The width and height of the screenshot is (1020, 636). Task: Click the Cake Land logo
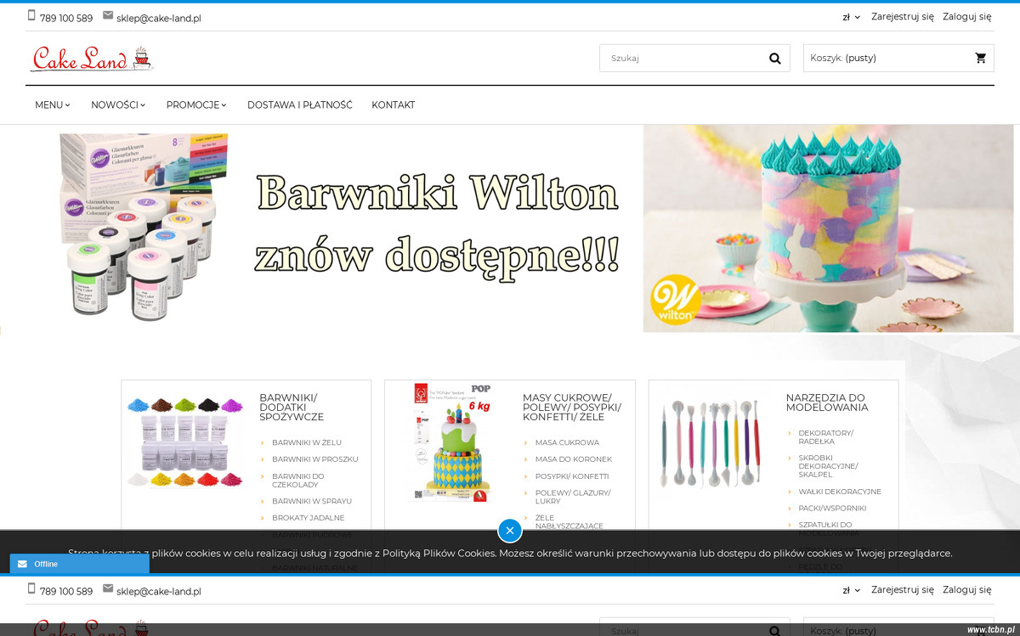[x=91, y=59]
